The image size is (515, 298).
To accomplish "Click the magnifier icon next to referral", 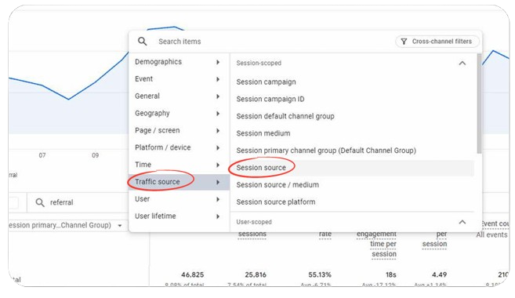I will (40, 202).
